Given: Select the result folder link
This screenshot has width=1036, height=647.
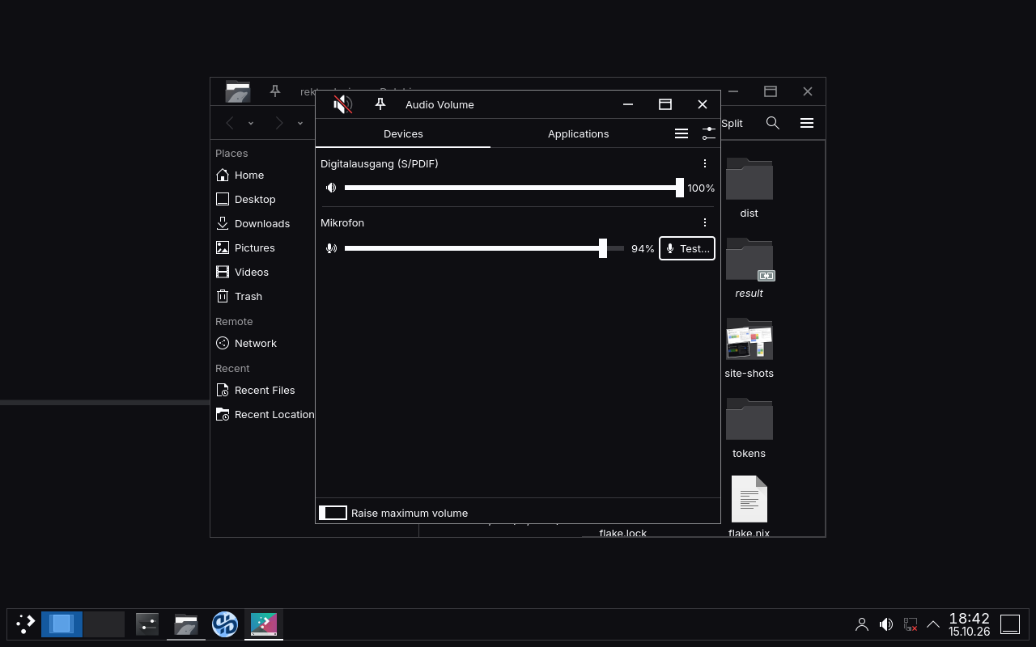Looking at the screenshot, I should coord(749,269).
